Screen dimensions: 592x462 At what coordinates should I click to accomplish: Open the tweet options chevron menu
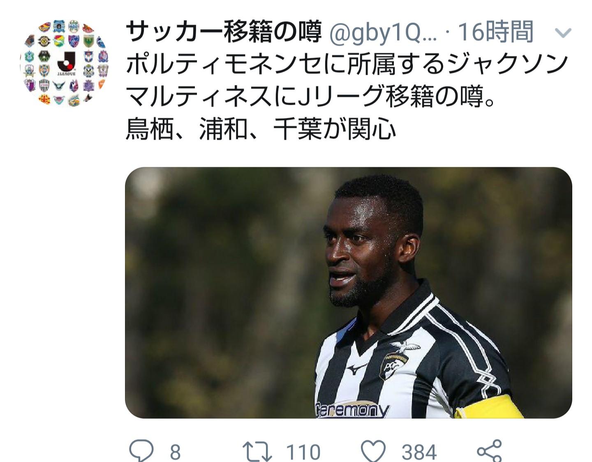563,33
